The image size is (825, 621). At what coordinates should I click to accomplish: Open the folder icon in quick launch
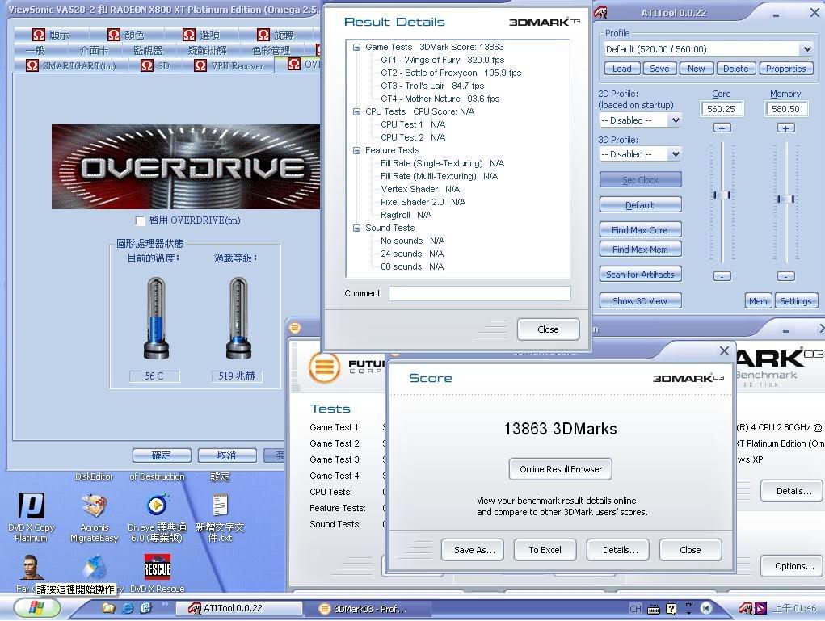[x=109, y=608]
